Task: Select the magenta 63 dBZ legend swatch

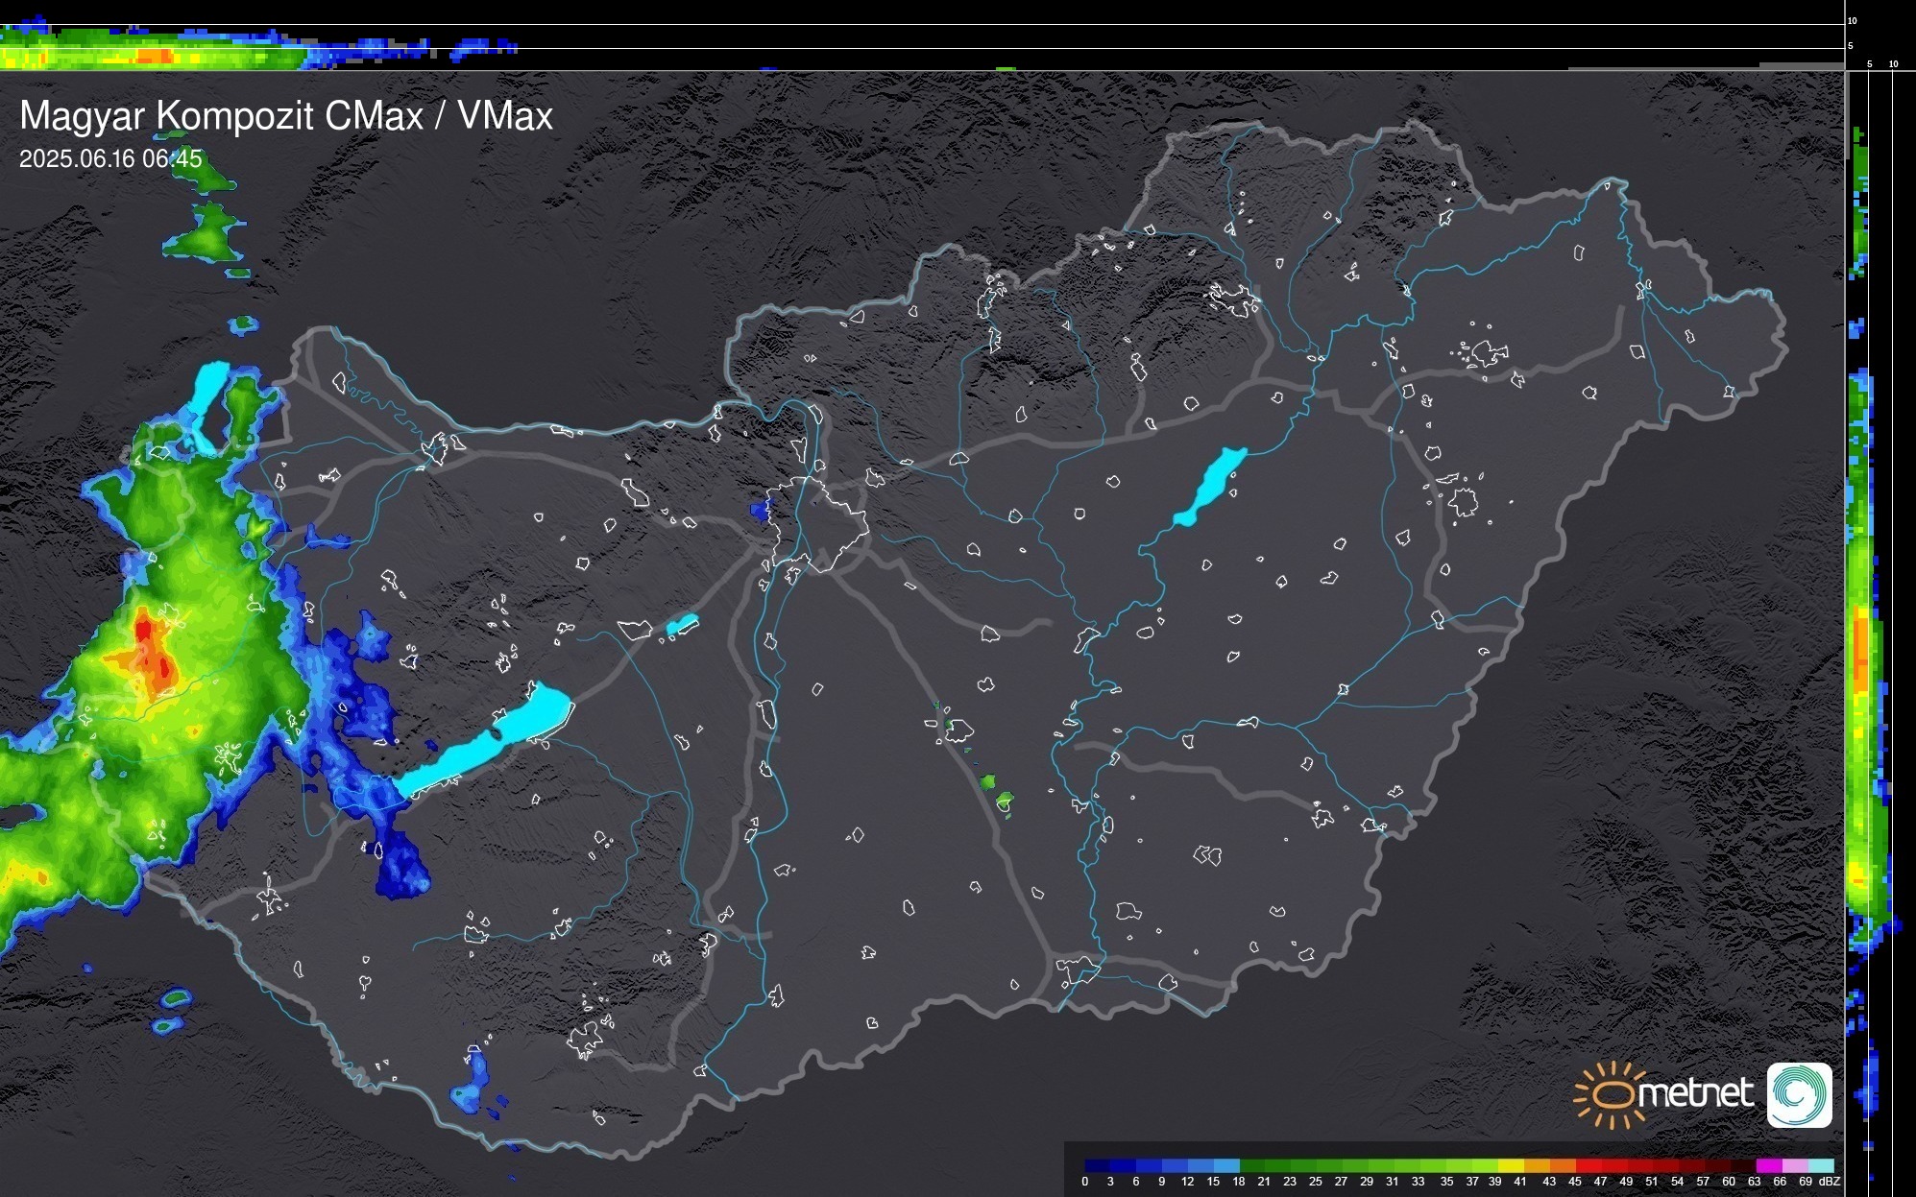Action: pos(1767,1165)
